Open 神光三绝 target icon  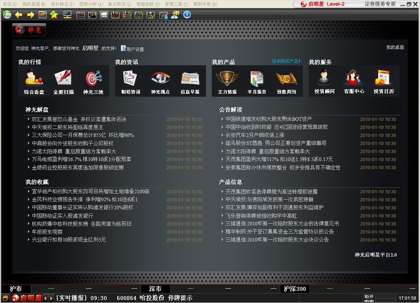(93, 79)
